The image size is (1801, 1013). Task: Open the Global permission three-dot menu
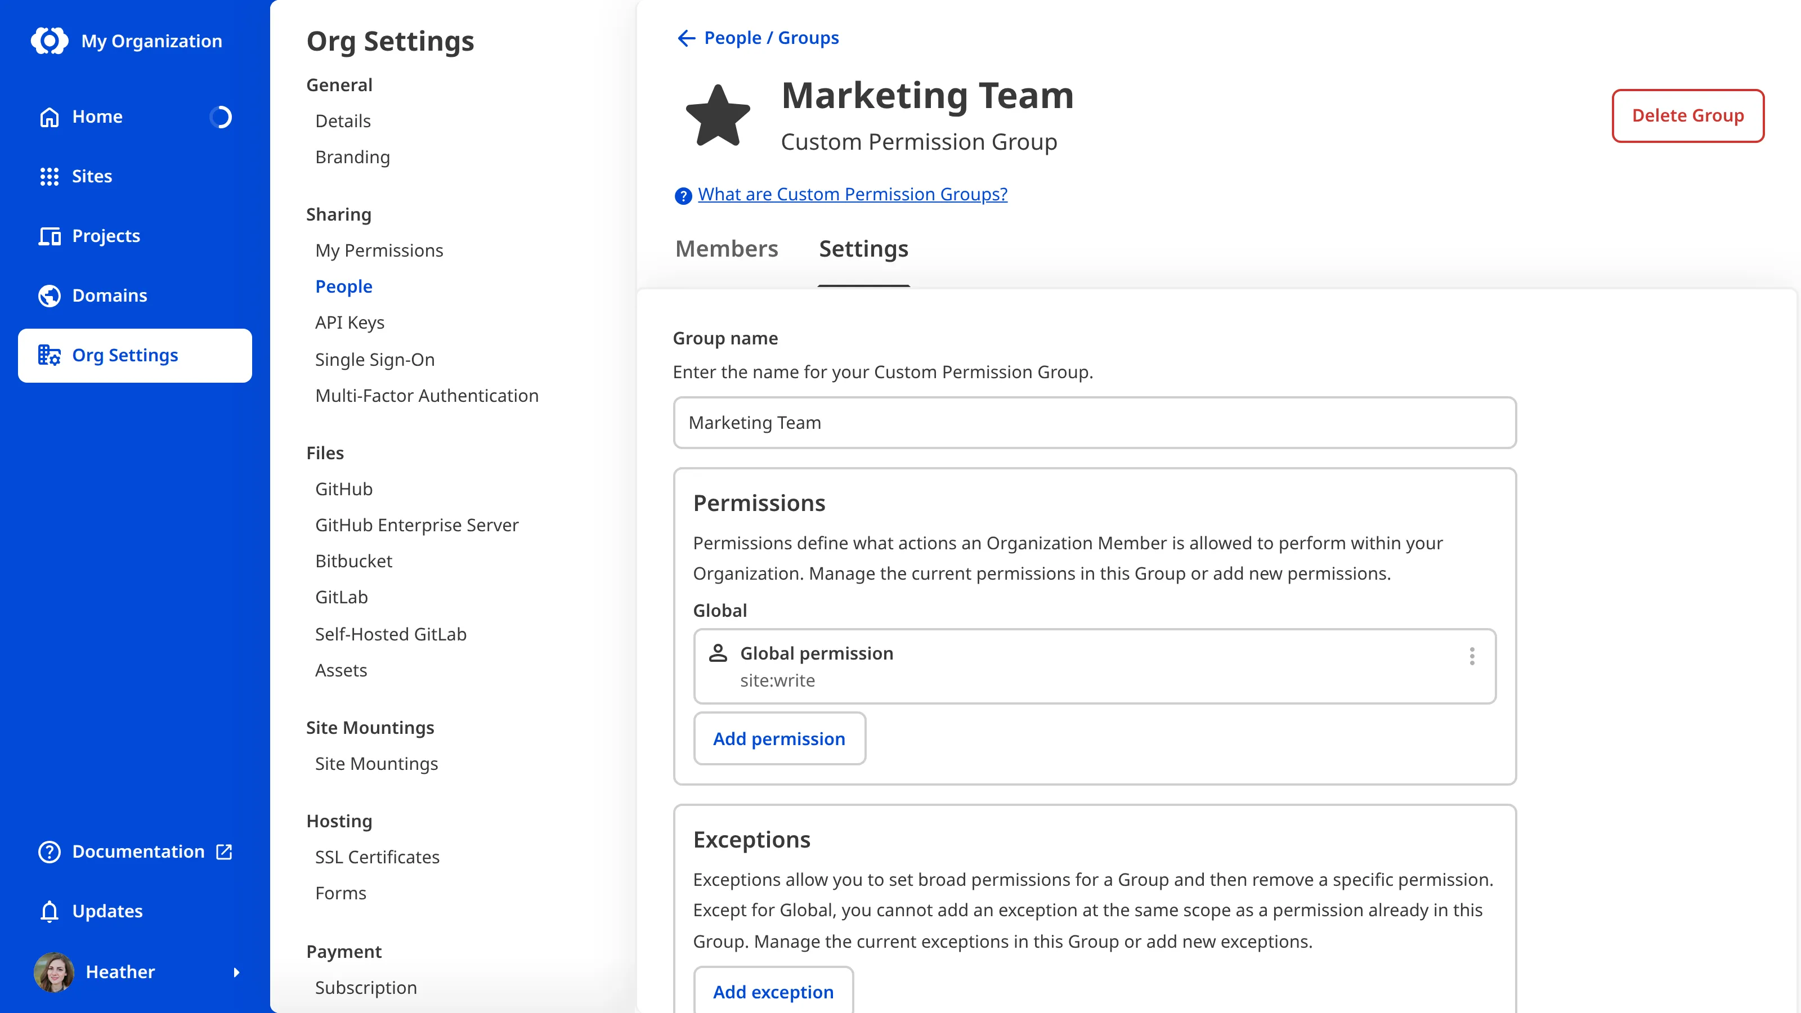click(1472, 656)
